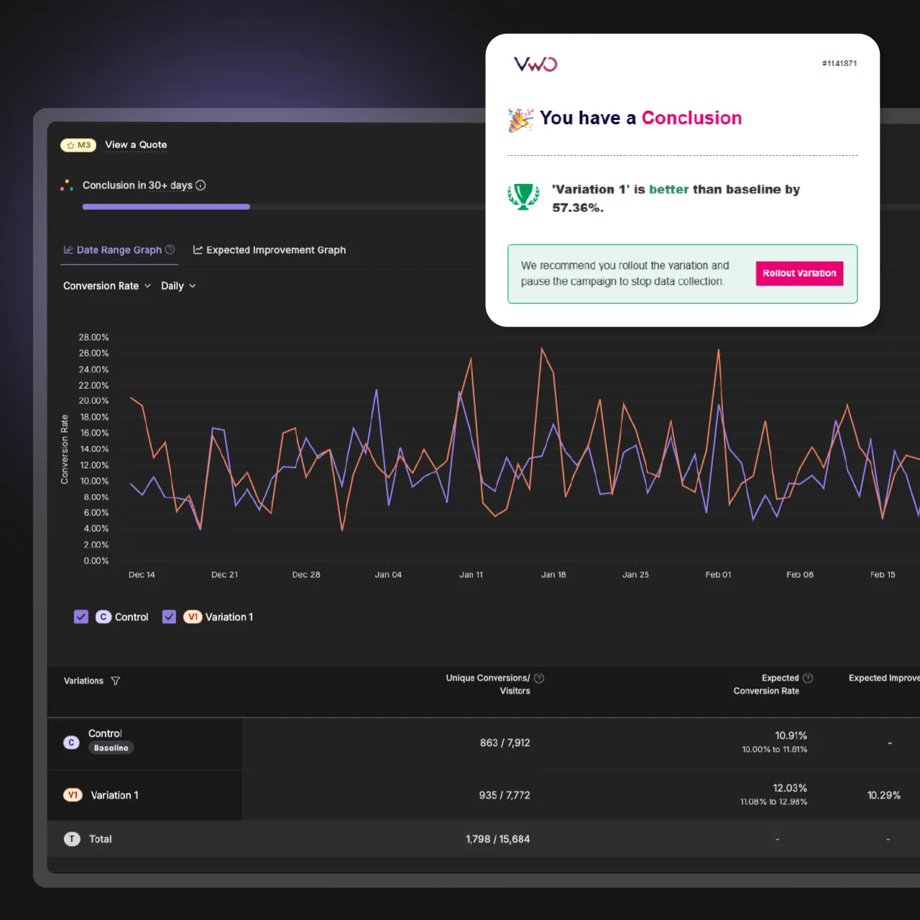Viewport: 920px width, 920px height.
Task: Click 1,798 / 15,684 in Total row
Action: coord(498,839)
